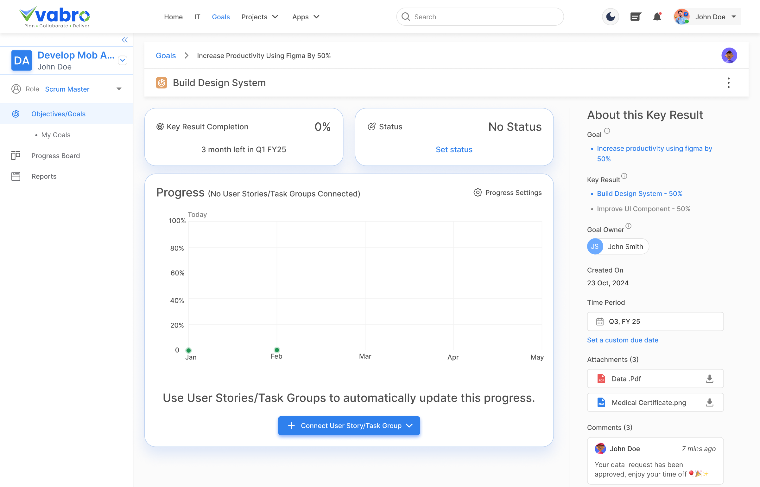
Task: Expand the Apps dropdown
Action: point(305,17)
